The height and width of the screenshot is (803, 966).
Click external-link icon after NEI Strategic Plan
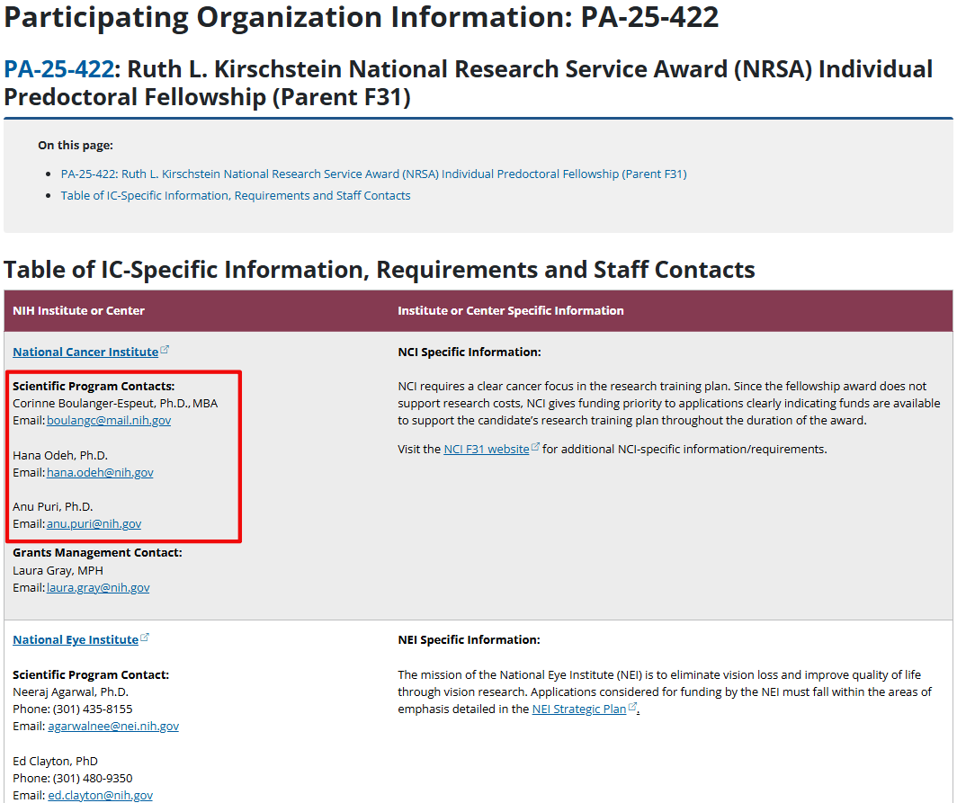(632, 708)
